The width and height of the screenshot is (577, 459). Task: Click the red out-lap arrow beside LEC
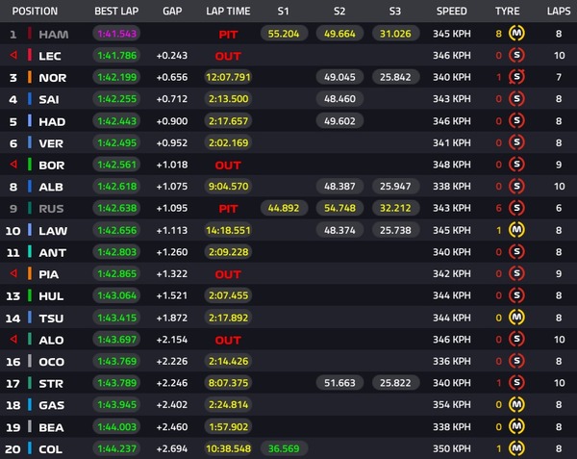click(13, 55)
